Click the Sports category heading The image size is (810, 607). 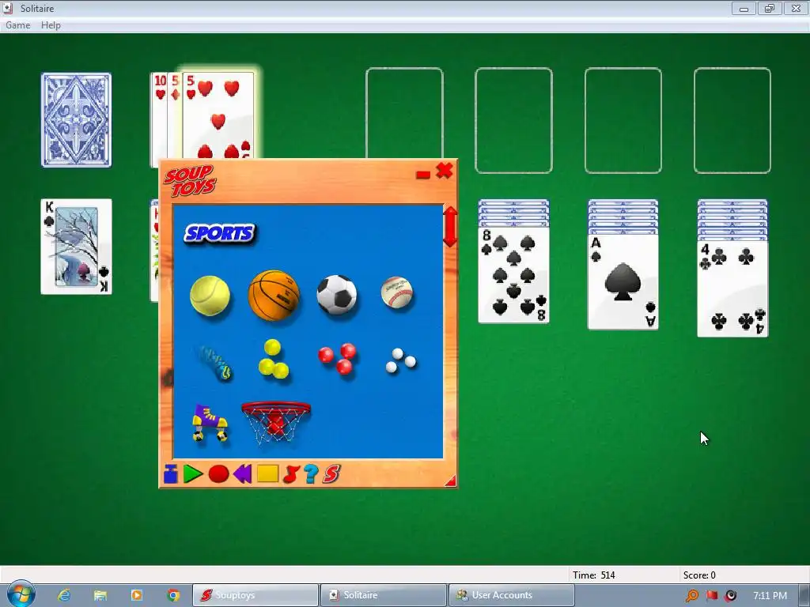pyautogui.click(x=220, y=234)
